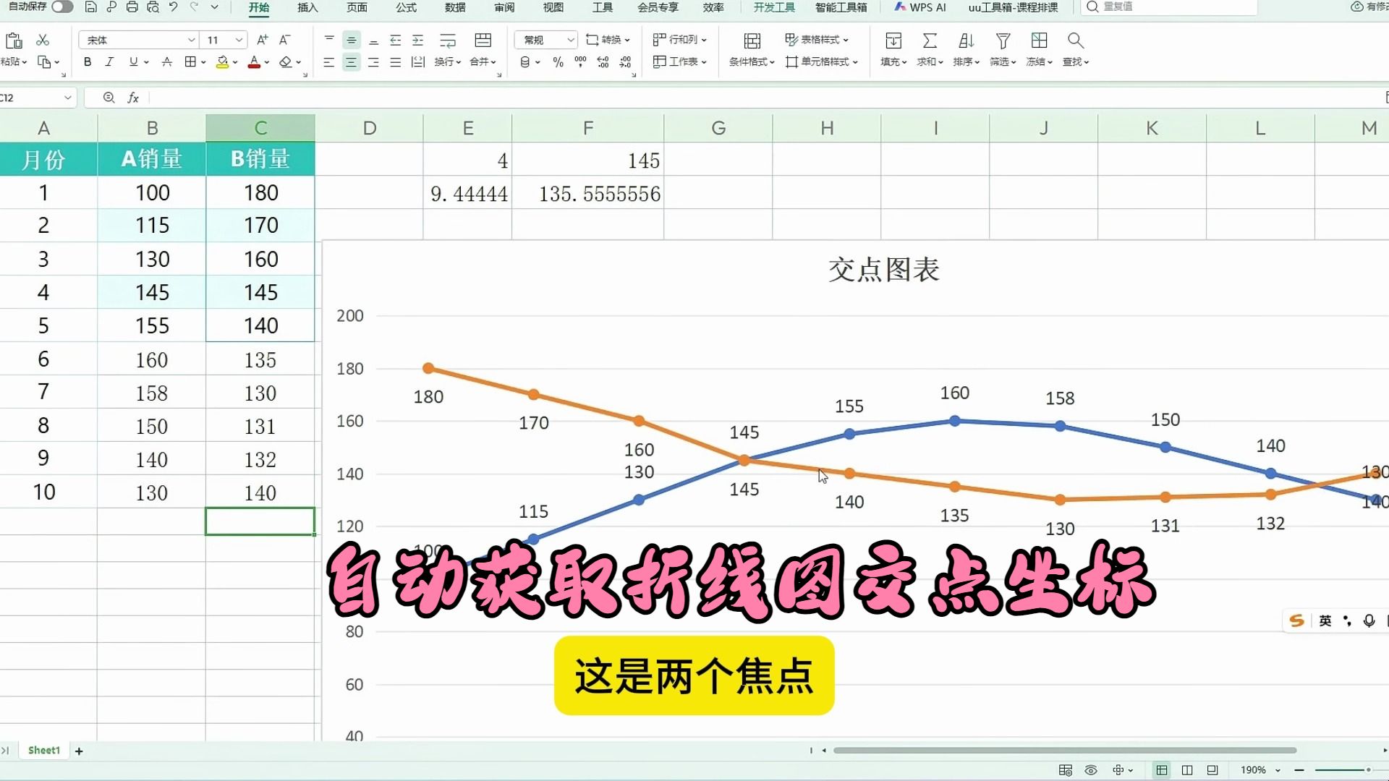1389x781 pixels.
Task: Open print preview icon
Action: click(x=153, y=7)
